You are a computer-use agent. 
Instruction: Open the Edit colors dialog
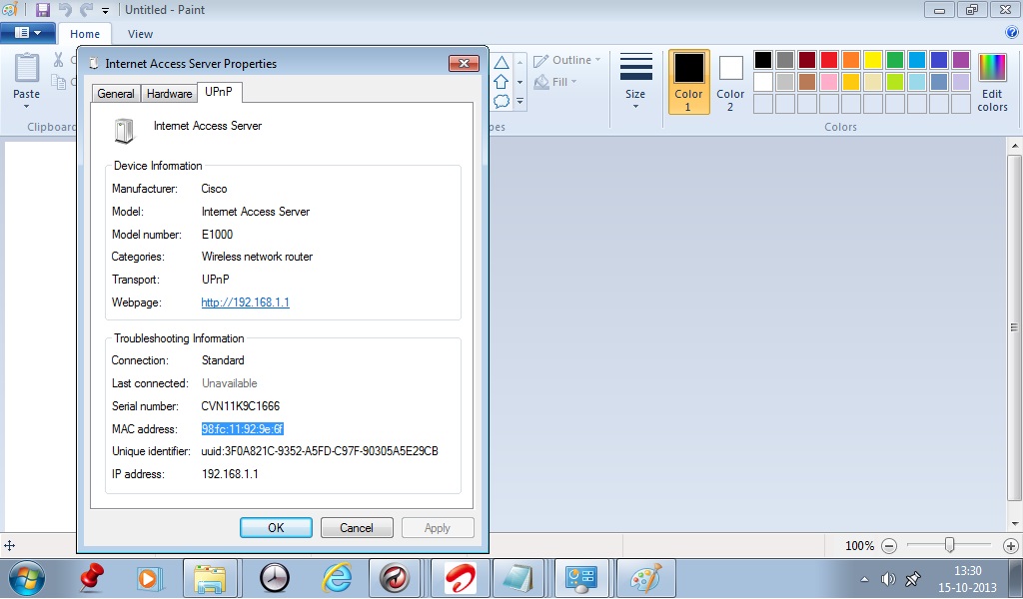[992, 82]
